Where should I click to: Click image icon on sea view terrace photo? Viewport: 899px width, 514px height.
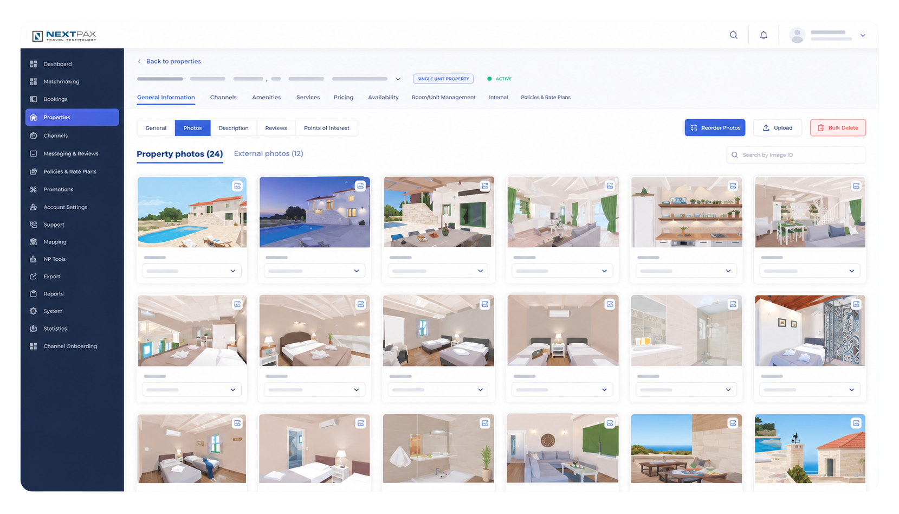pyautogui.click(x=733, y=423)
